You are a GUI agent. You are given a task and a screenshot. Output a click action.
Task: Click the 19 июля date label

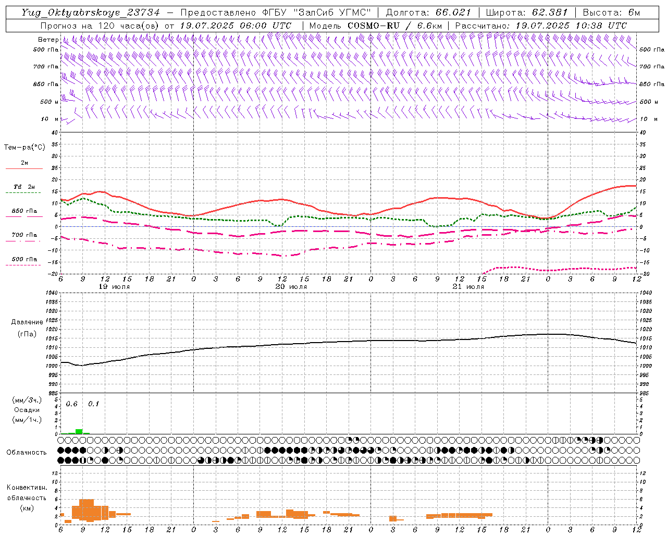(114, 287)
